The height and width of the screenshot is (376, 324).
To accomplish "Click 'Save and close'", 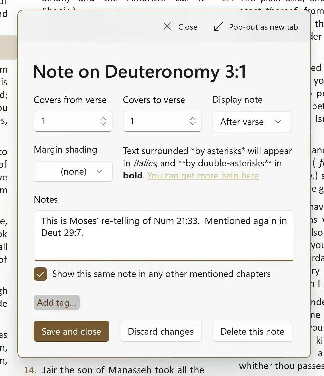I will pos(71,331).
